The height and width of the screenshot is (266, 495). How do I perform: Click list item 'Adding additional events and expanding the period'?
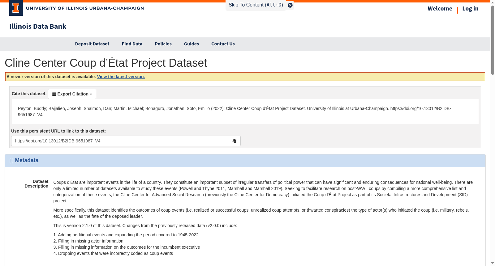coord(126,235)
